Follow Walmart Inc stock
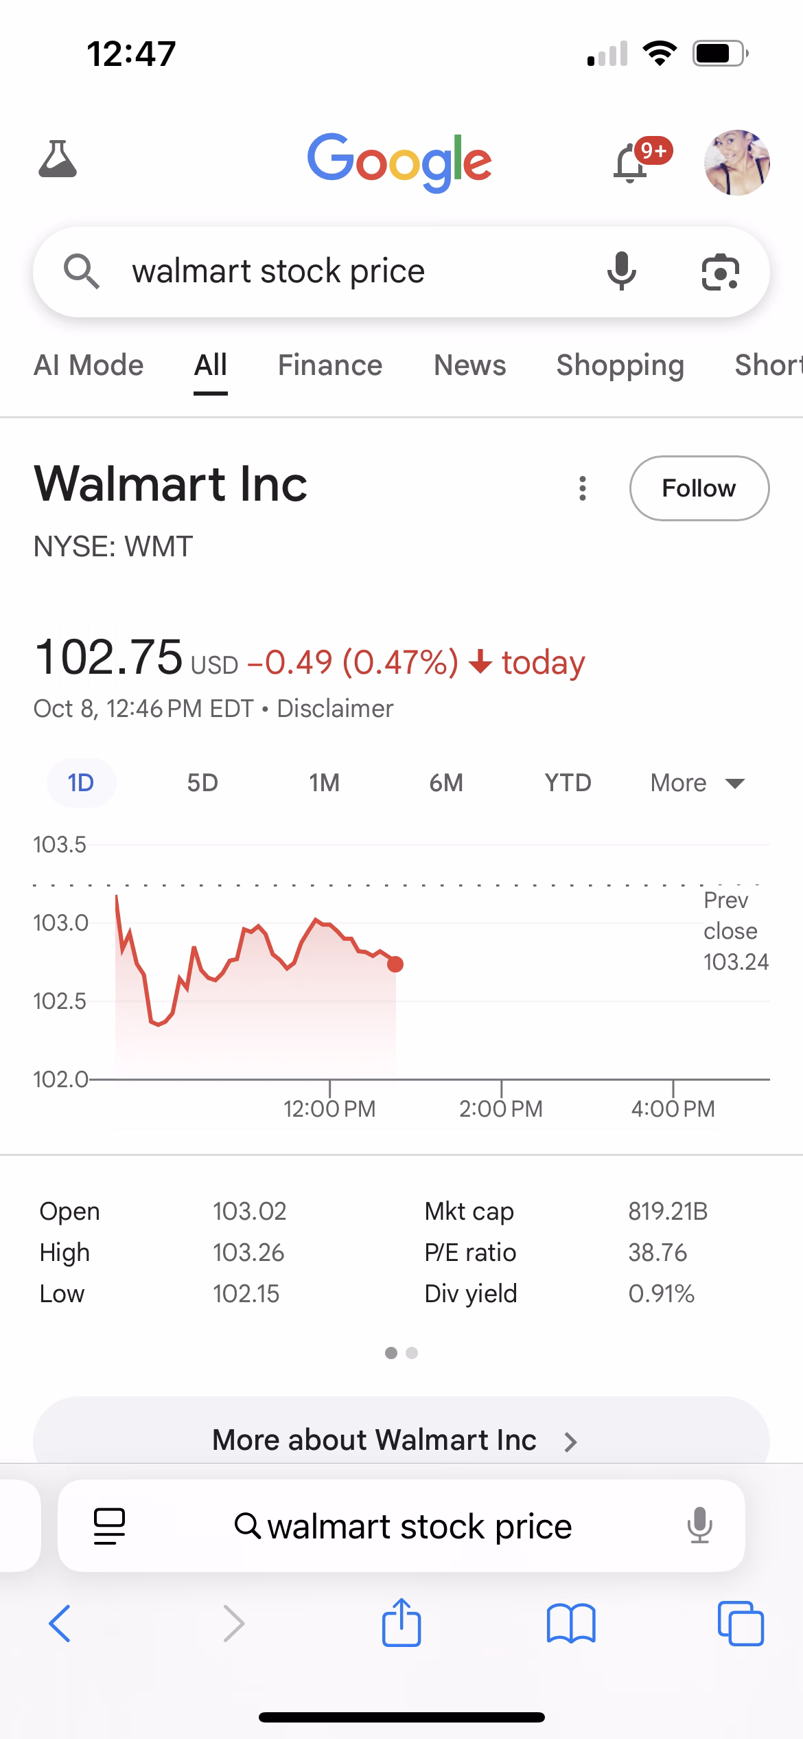This screenshot has height=1739, width=803. pyautogui.click(x=699, y=488)
